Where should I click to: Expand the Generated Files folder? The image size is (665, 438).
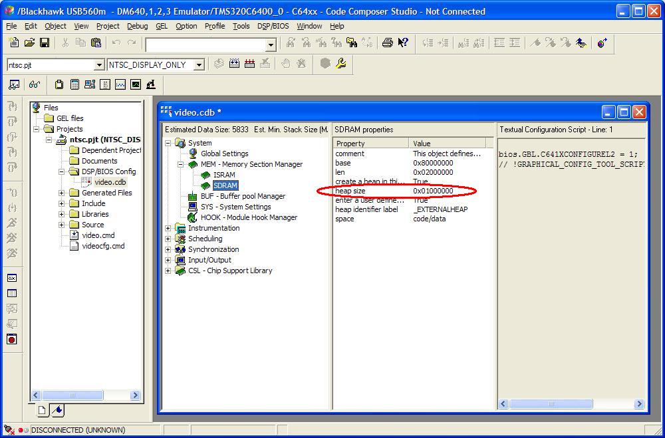61,193
